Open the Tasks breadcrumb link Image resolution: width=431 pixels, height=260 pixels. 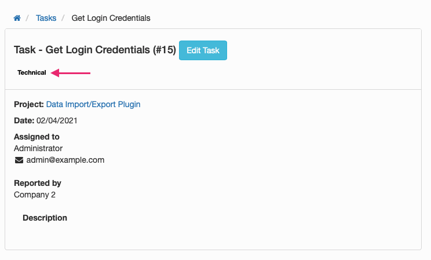click(46, 18)
